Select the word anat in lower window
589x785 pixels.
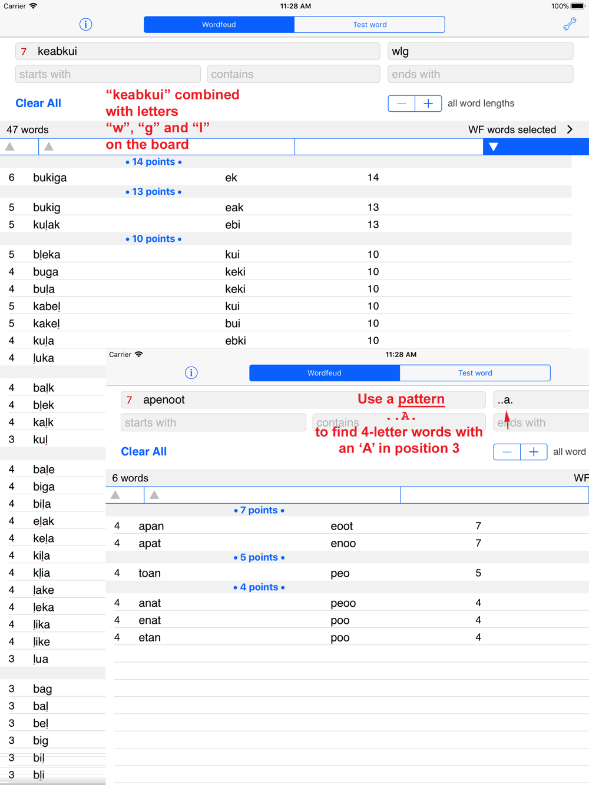tap(150, 603)
